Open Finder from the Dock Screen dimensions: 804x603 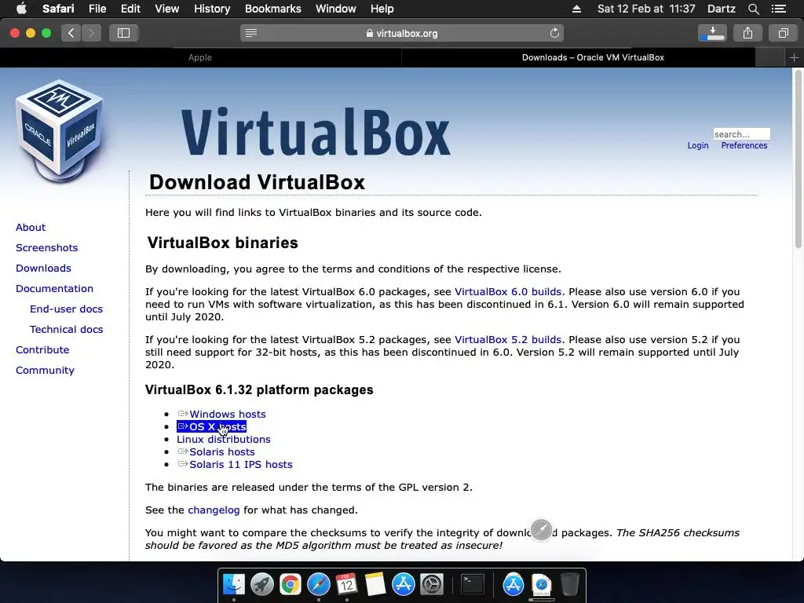[234, 584]
